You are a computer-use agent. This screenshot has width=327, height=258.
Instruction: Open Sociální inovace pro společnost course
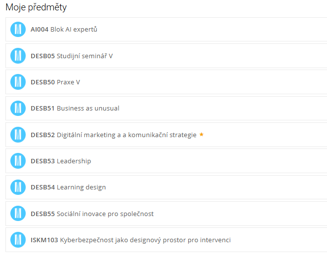92,214
